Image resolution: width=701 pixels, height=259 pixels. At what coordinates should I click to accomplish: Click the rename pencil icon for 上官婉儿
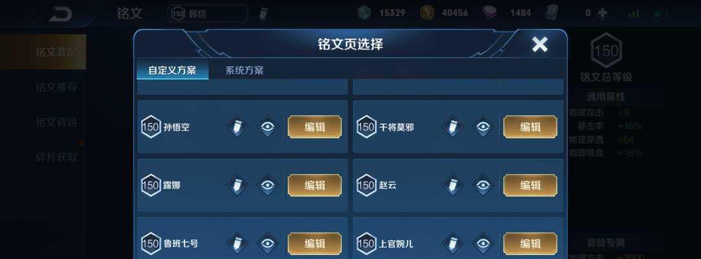click(453, 243)
